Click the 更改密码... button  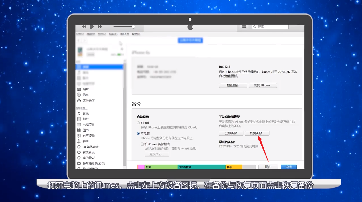click(157, 154)
